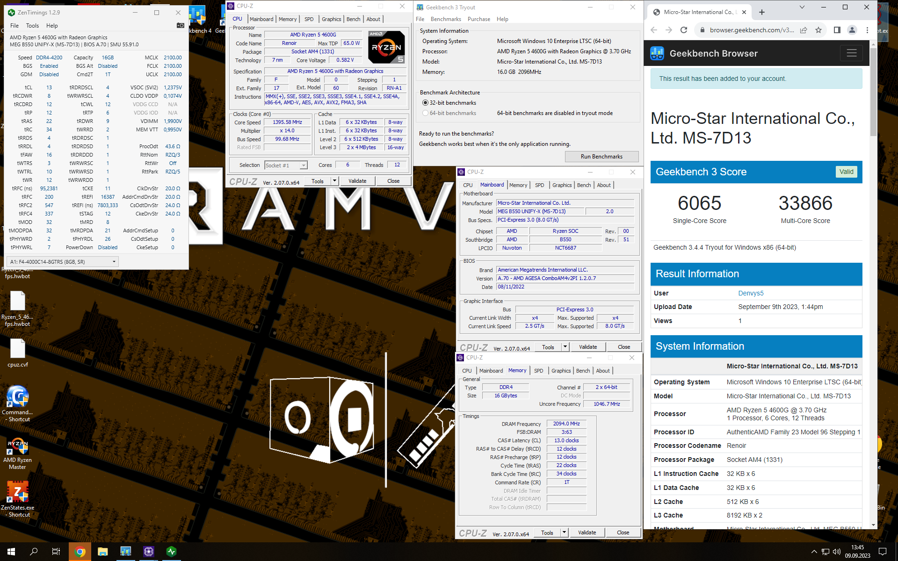Image resolution: width=898 pixels, height=561 pixels.
Task: Expand Tools dropdown arrow in CPU window
Action: [334, 181]
